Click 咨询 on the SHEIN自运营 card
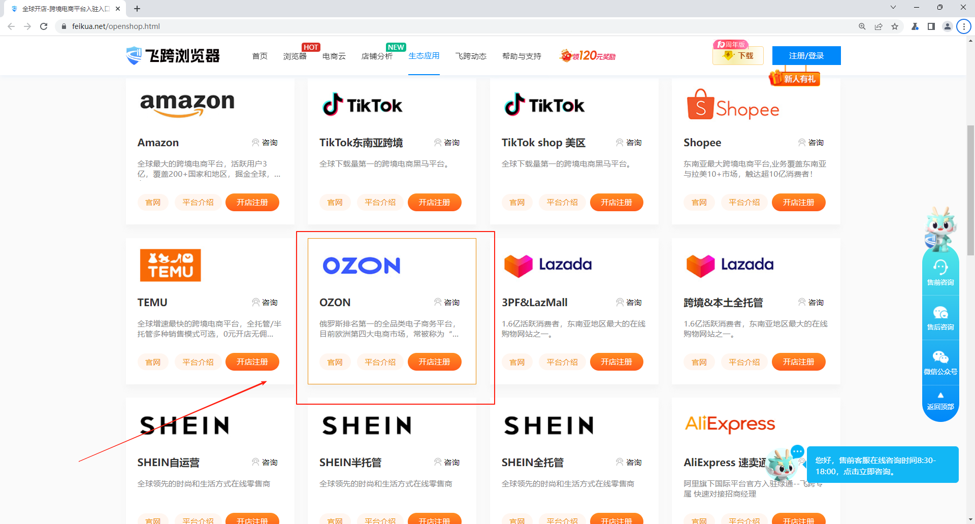The height and width of the screenshot is (524, 975). [x=265, y=463]
